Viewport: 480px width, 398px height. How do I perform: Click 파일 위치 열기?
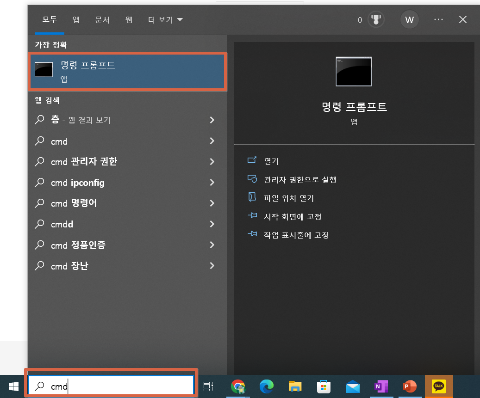coord(289,198)
